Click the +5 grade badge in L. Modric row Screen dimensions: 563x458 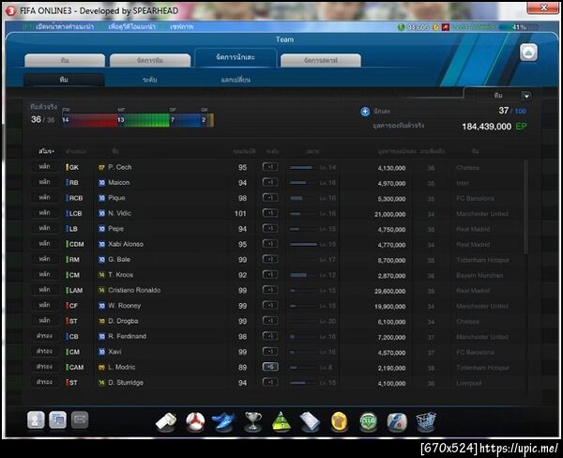270,367
